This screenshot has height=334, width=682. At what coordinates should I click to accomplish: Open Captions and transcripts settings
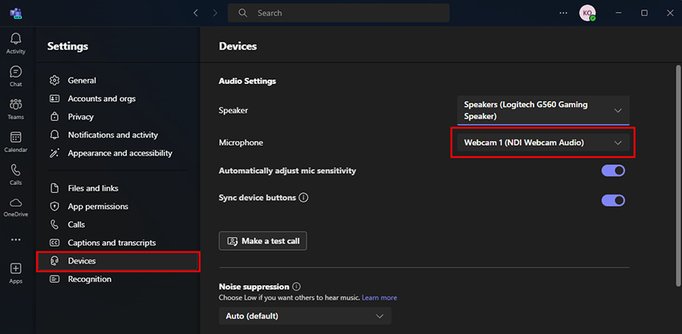(112, 243)
